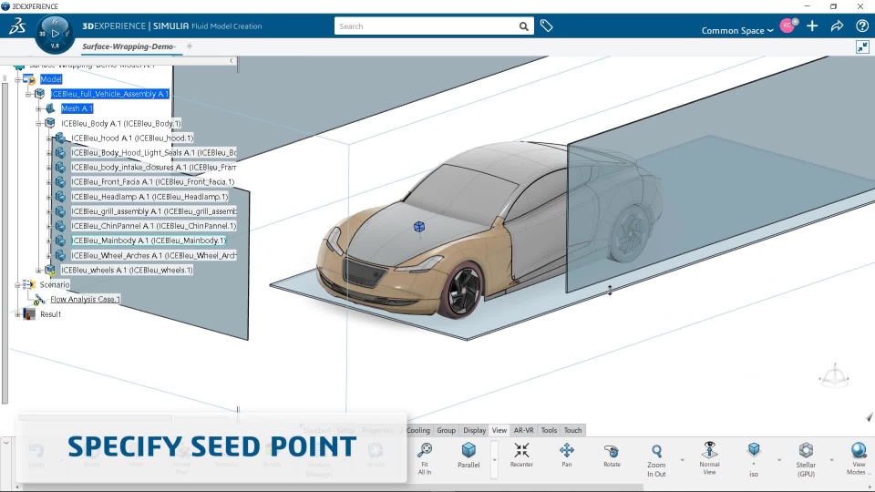Collapse the ICEBleu_Body A.1 node
Image resolution: width=875 pixels, height=492 pixels.
[x=38, y=123]
